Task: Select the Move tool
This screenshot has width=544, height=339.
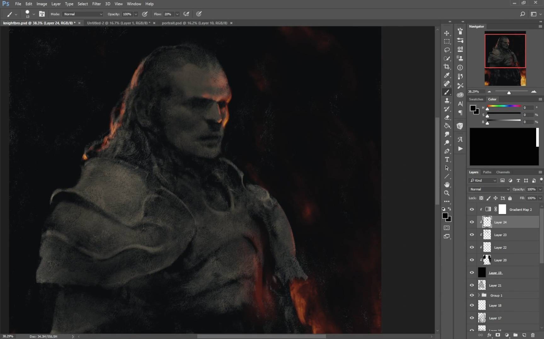Action: 447,33
